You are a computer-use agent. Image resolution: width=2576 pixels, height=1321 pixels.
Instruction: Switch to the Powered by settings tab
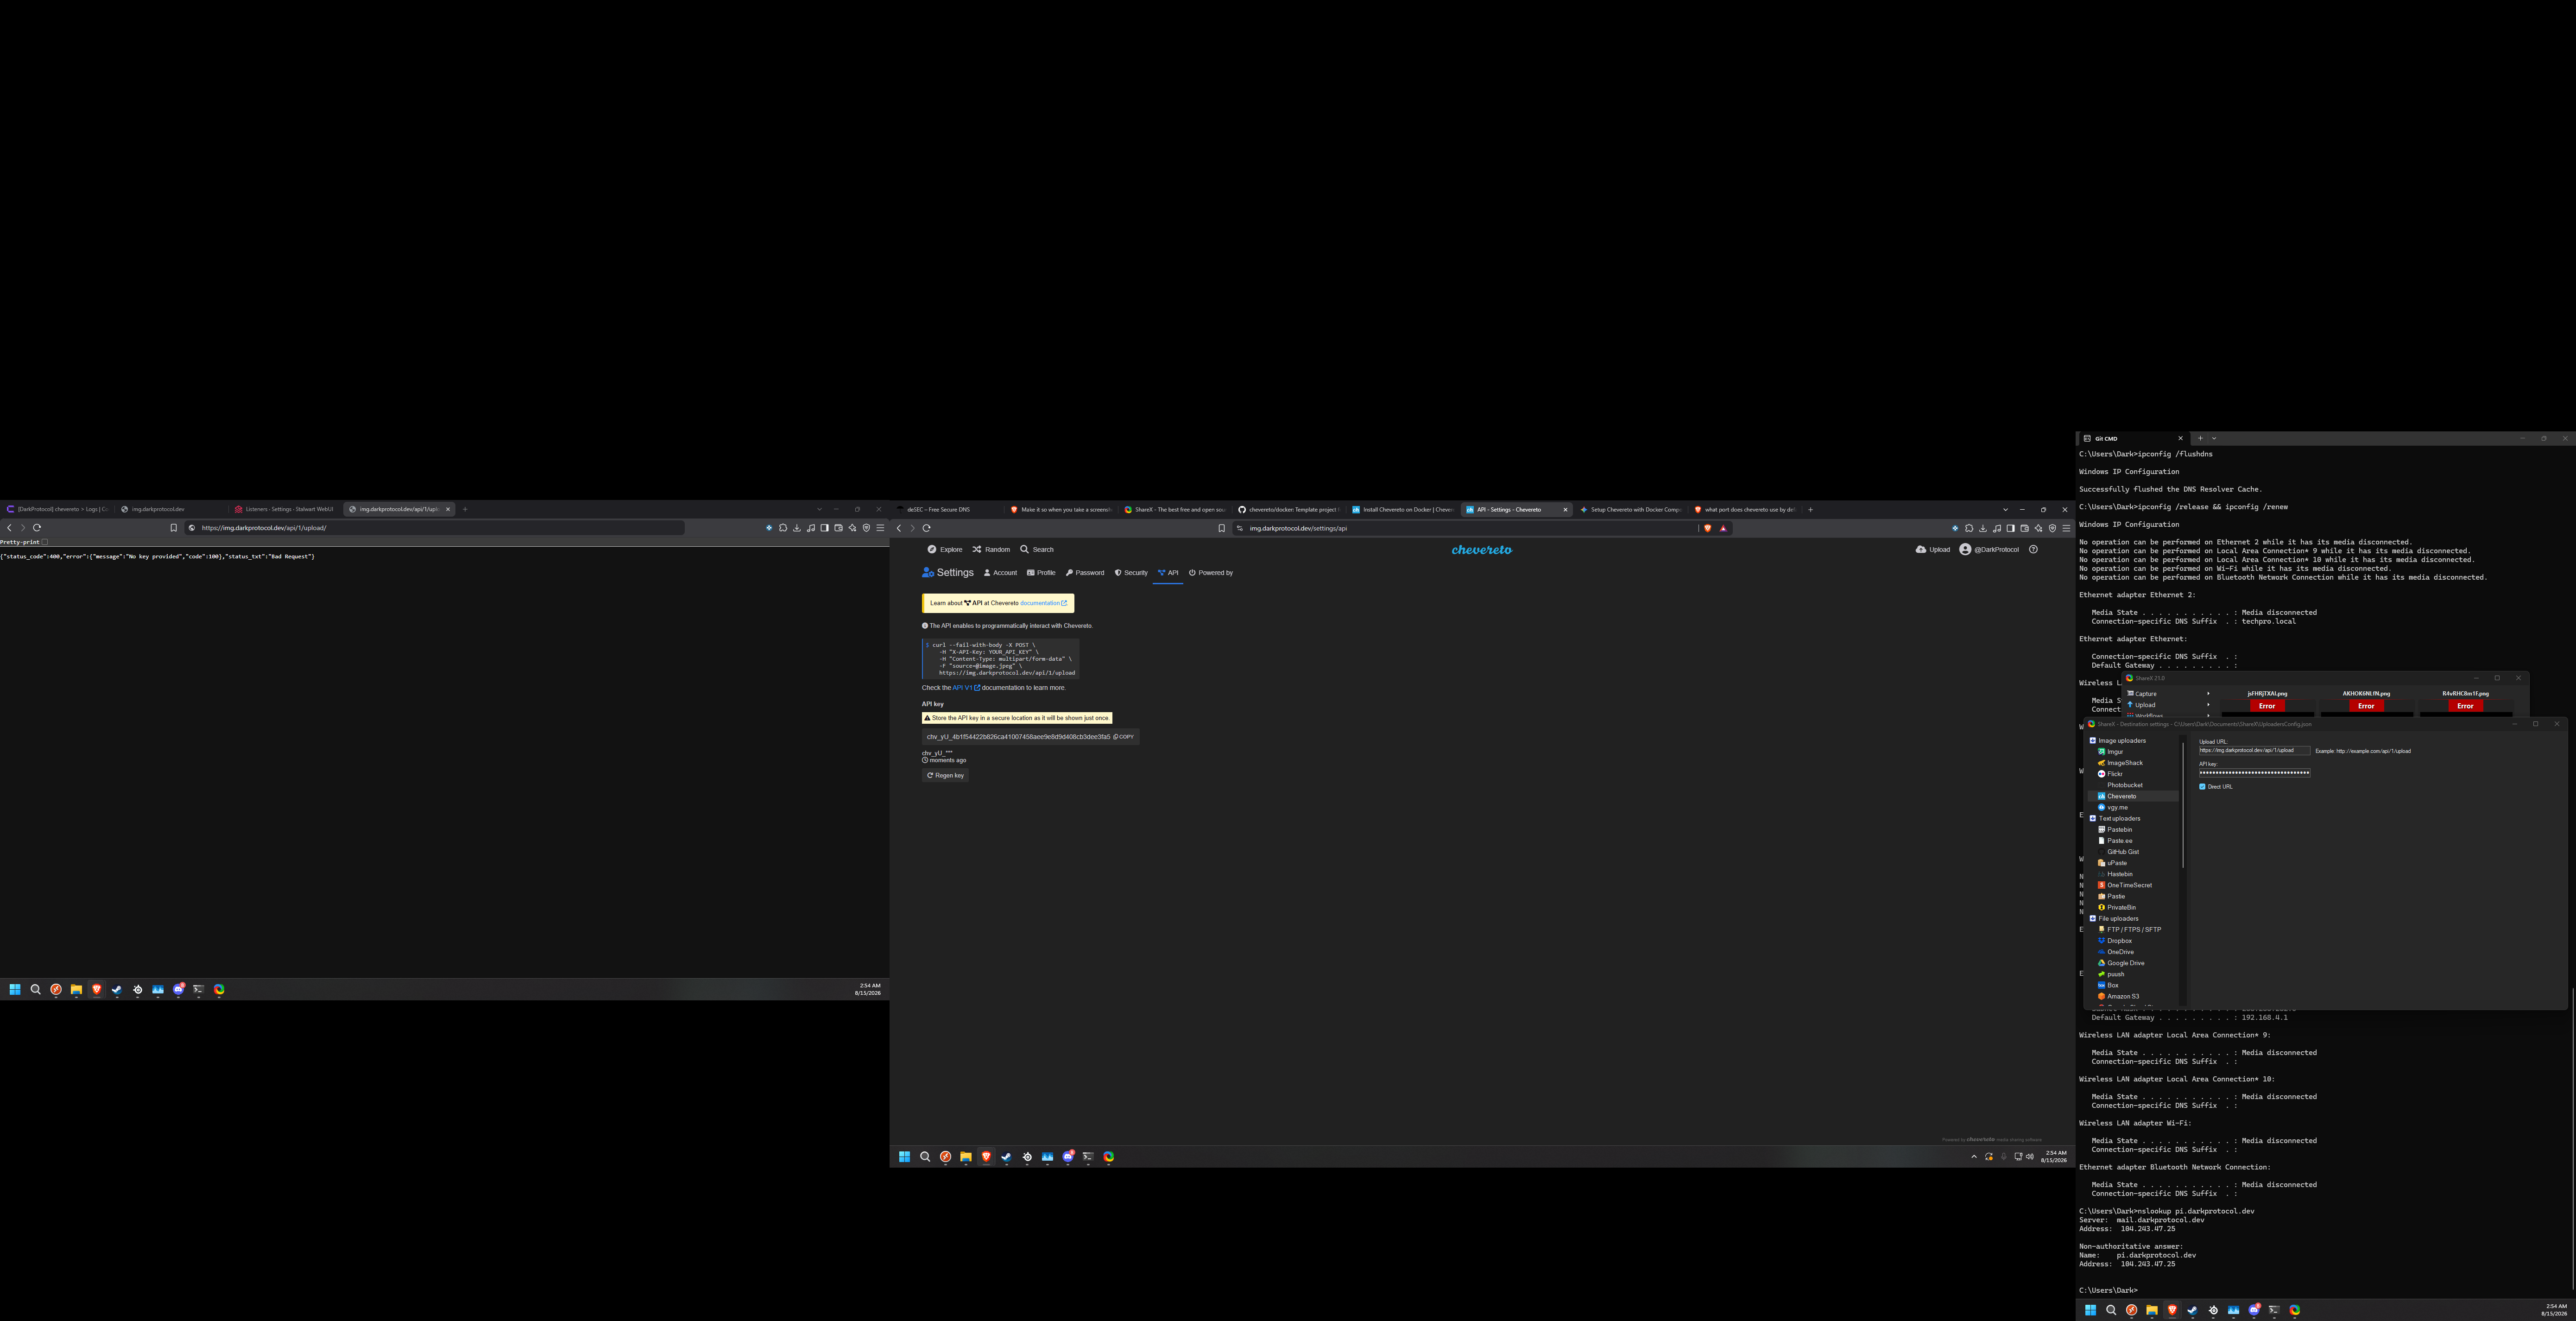[1211, 573]
